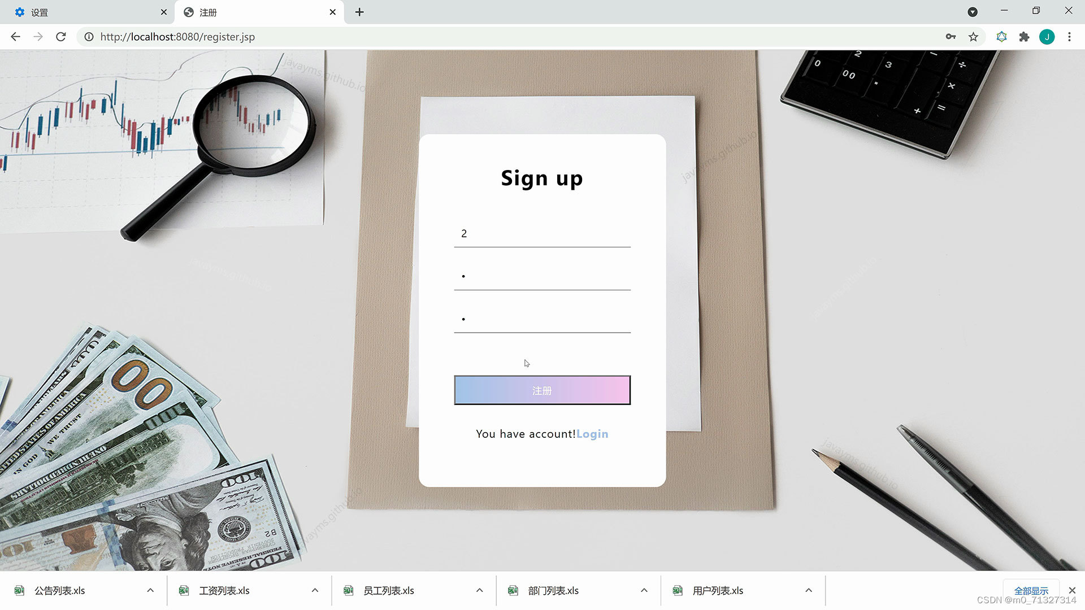Open the tab search dropdown arrow
The height and width of the screenshot is (610, 1085).
[x=973, y=12]
